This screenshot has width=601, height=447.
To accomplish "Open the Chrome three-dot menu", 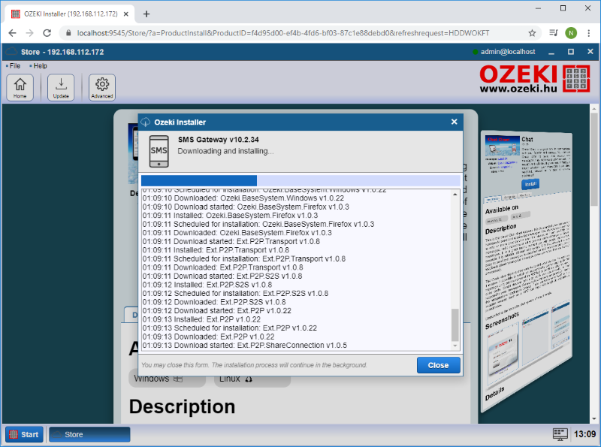I will 589,33.
